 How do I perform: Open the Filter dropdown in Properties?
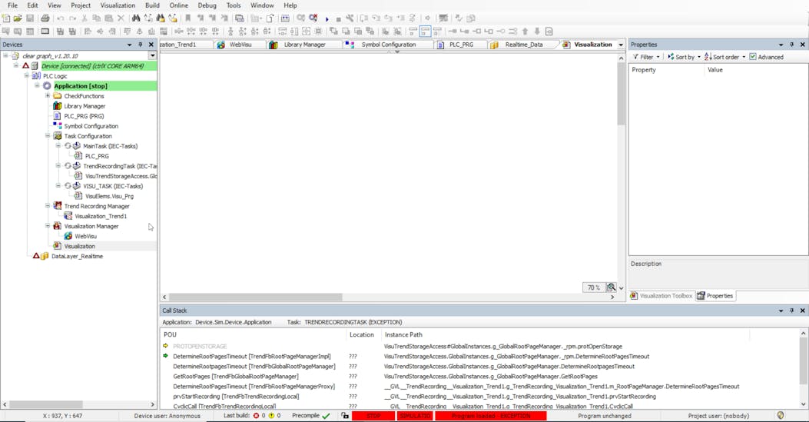coord(646,57)
